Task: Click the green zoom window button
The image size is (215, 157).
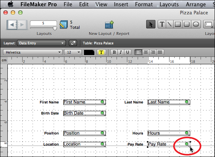Action: tap(20, 13)
